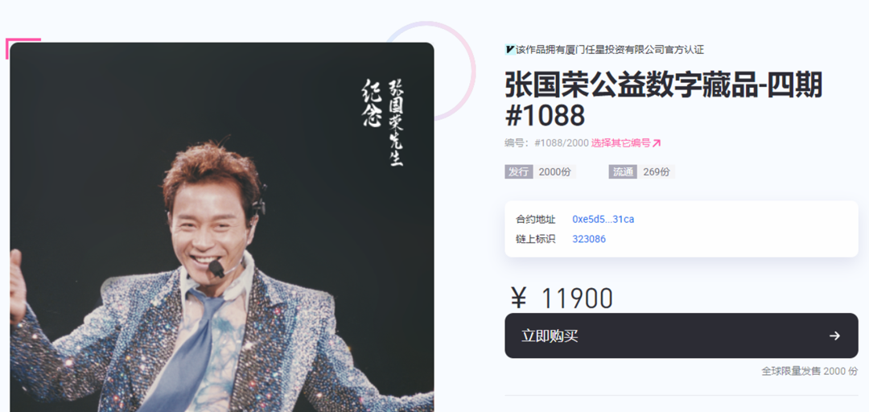Click the collectible title ending #1088

(x=663, y=101)
